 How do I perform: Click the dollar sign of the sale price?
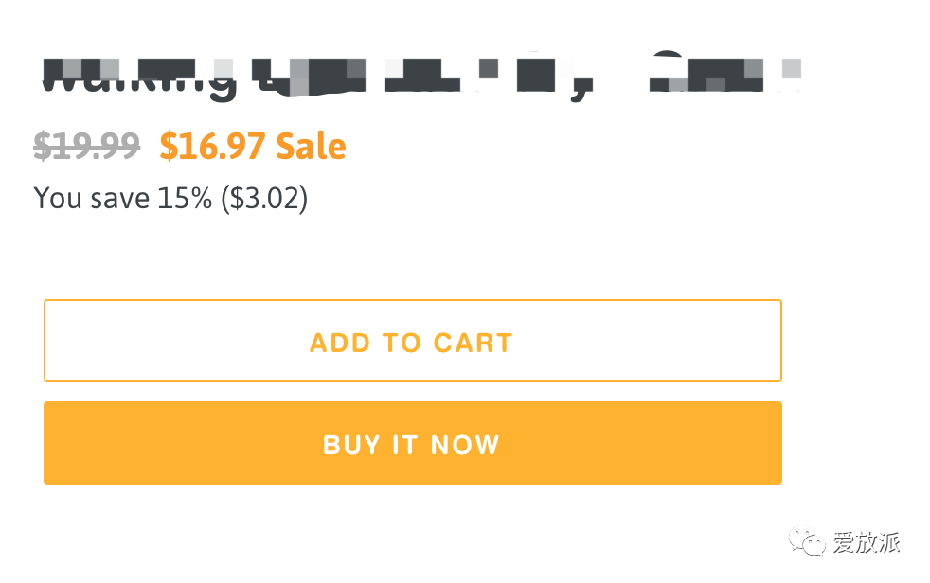click(169, 146)
